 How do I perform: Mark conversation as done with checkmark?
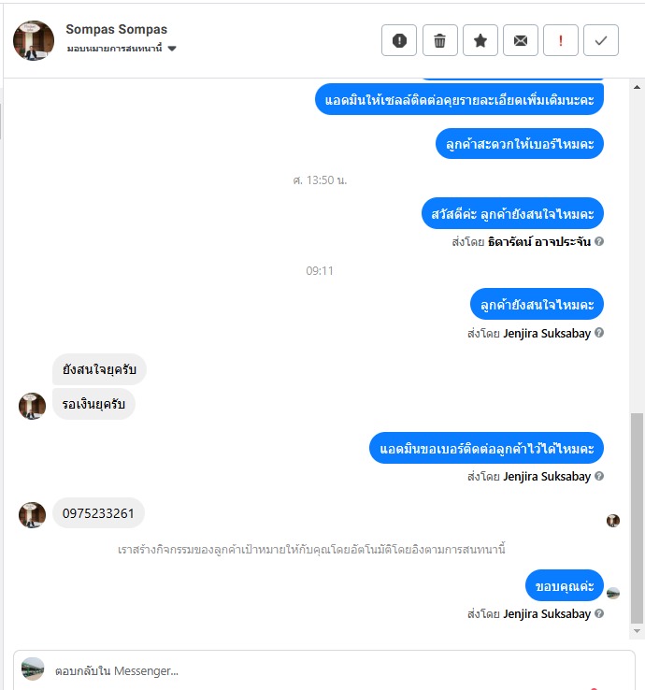pos(601,40)
